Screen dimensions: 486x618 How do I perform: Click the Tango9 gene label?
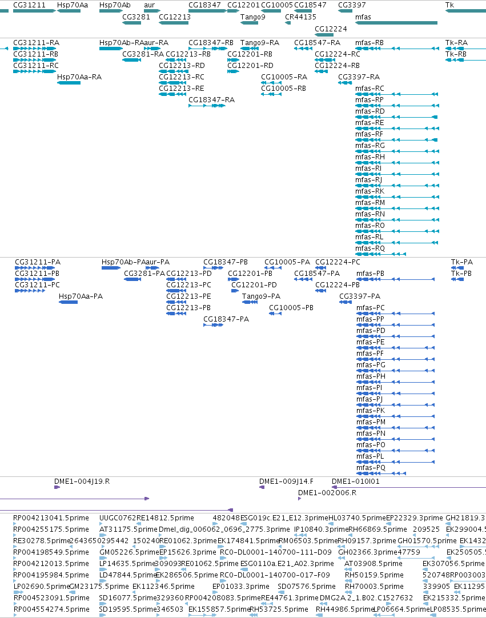[x=252, y=17]
